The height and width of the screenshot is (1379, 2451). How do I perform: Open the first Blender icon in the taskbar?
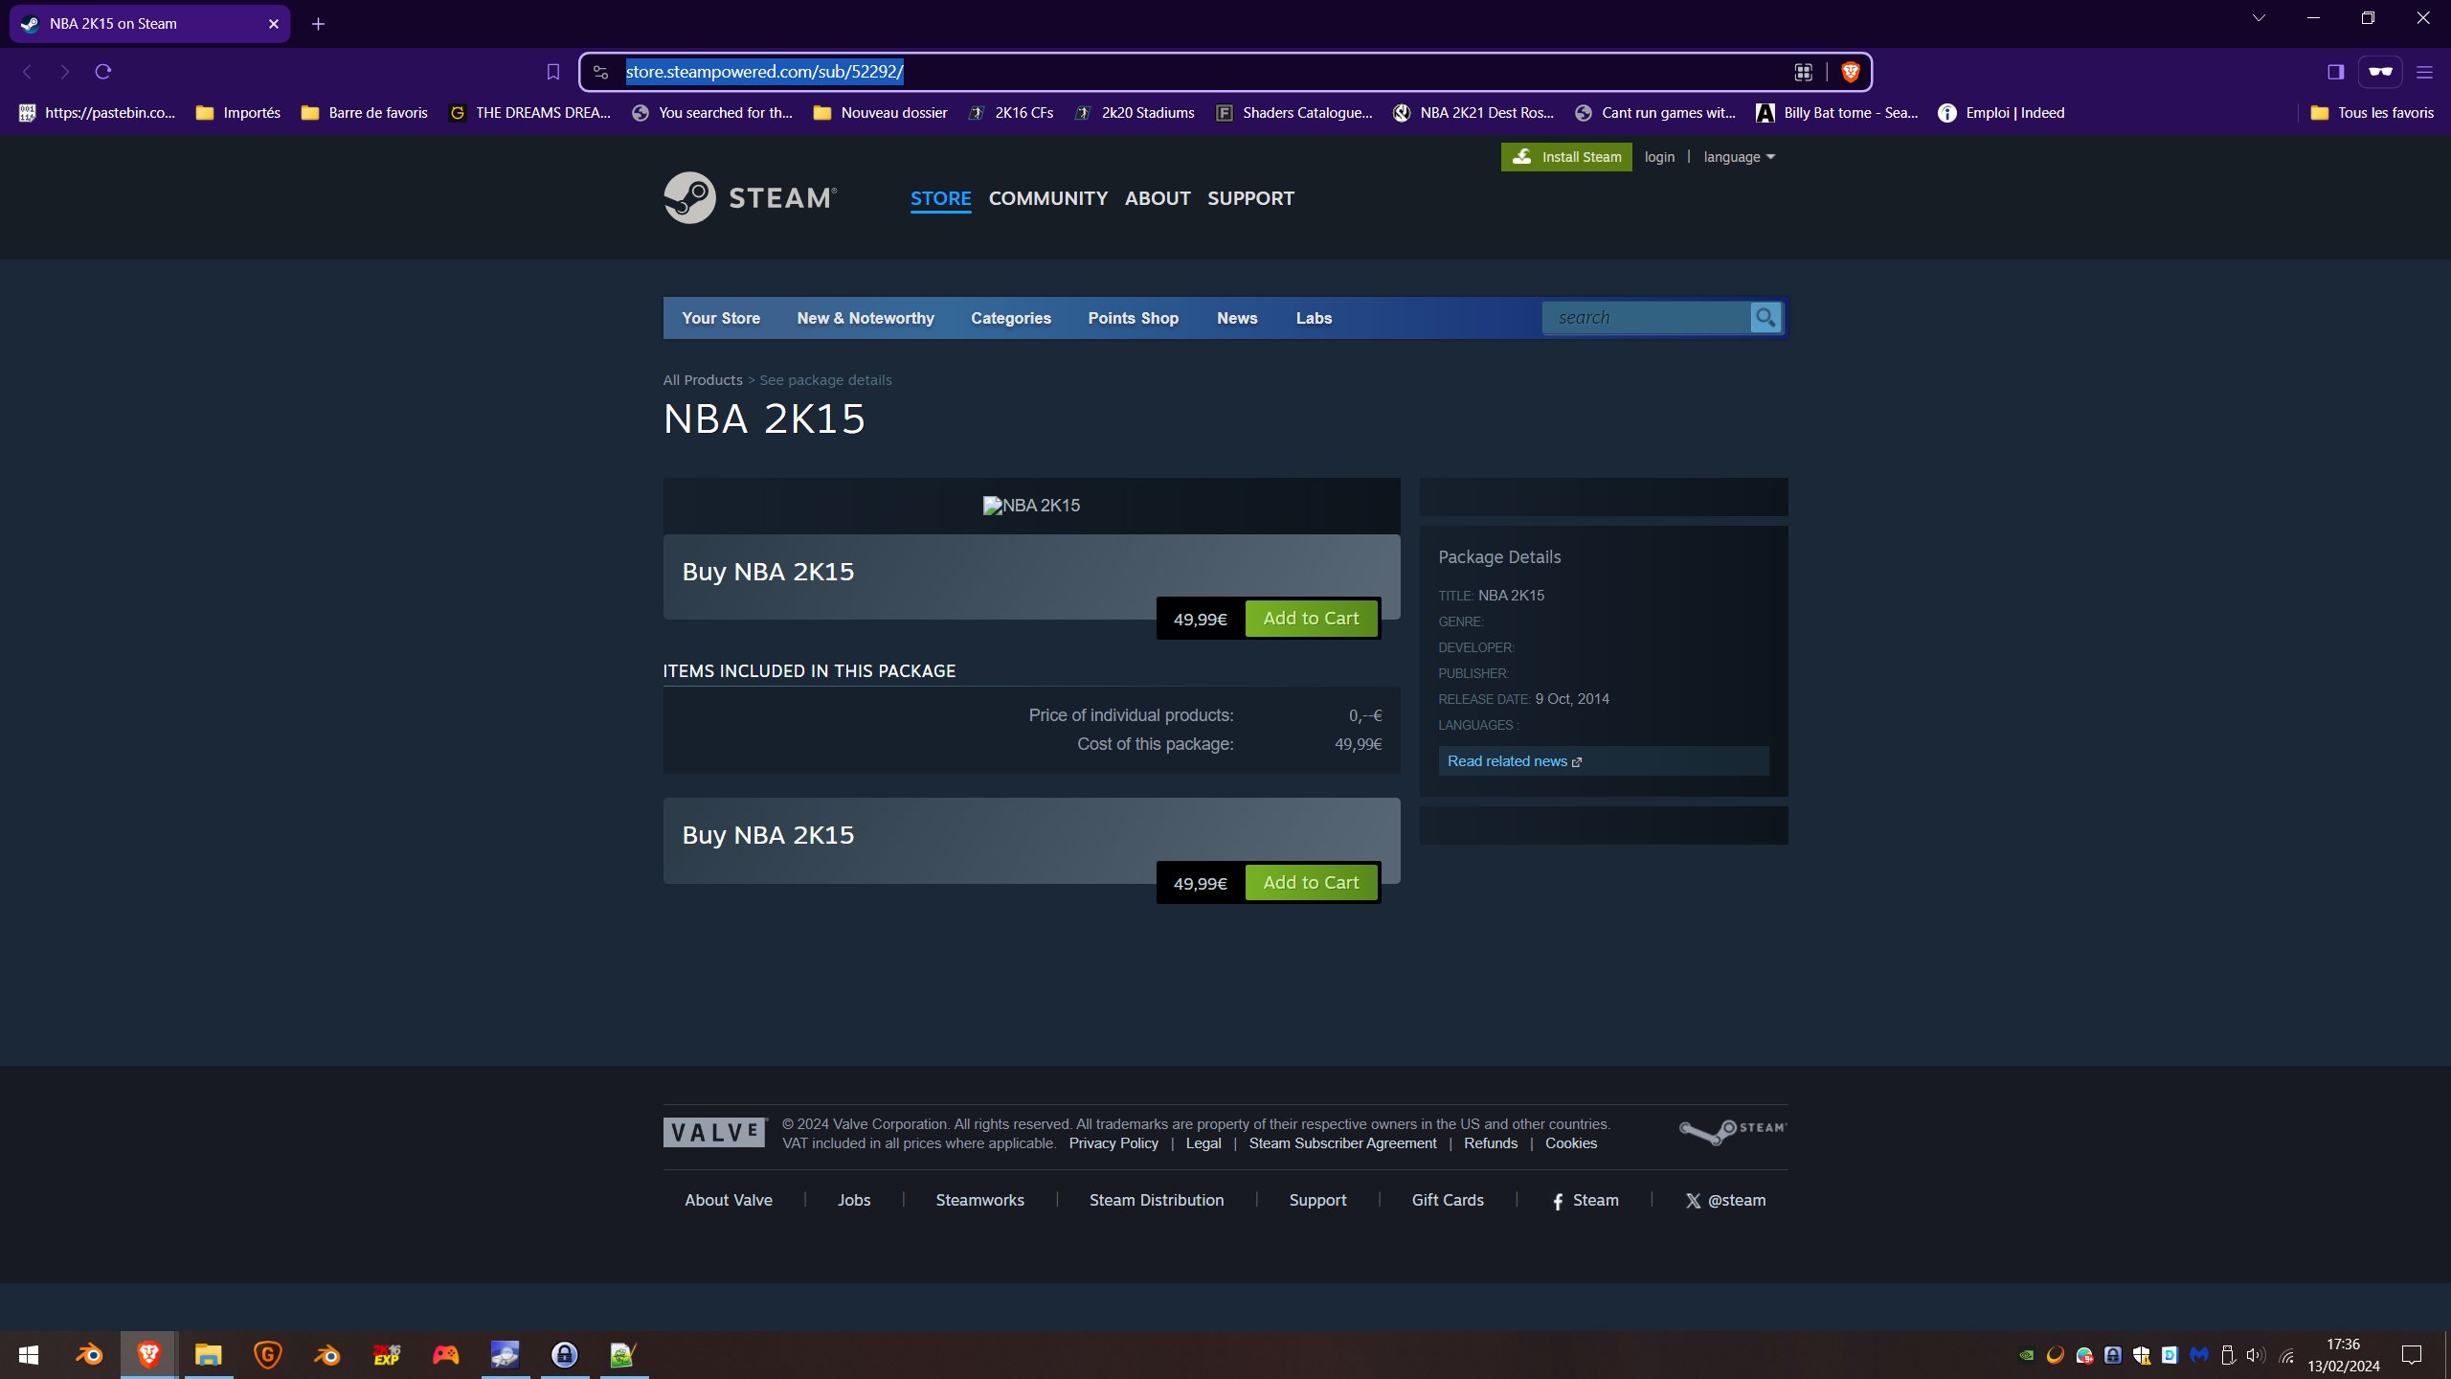pyautogui.click(x=89, y=1355)
